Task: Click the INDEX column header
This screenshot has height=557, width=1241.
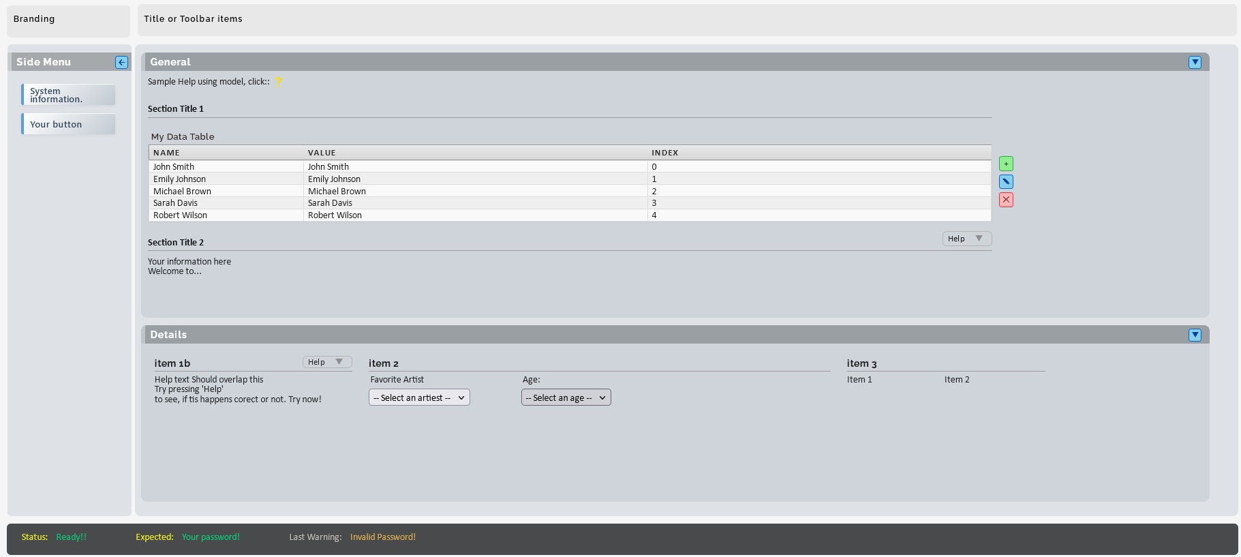Action: (664, 153)
